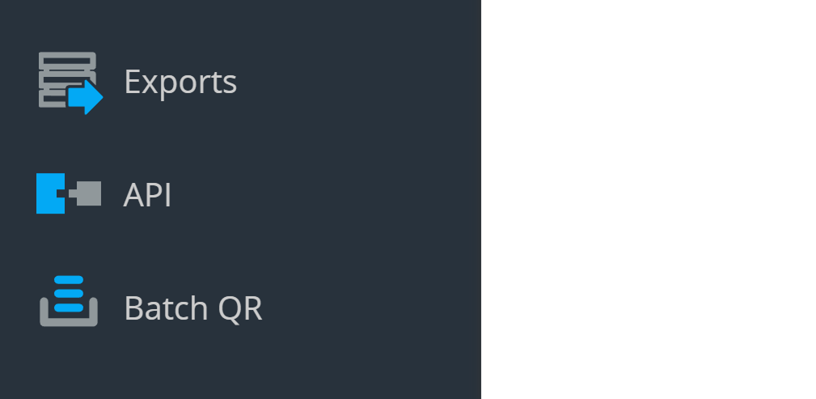Select the API menu item
The image size is (816, 399).
click(147, 195)
